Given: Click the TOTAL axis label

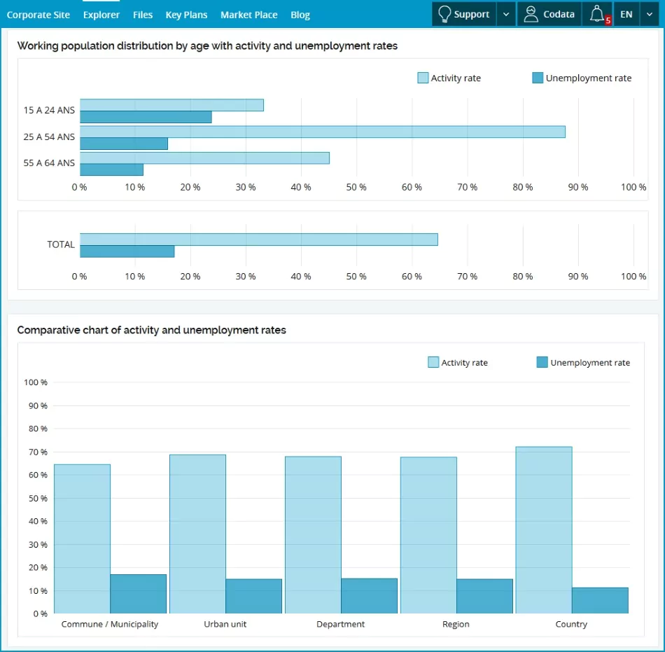Looking at the screenshot, I should [x=61, y=244].
